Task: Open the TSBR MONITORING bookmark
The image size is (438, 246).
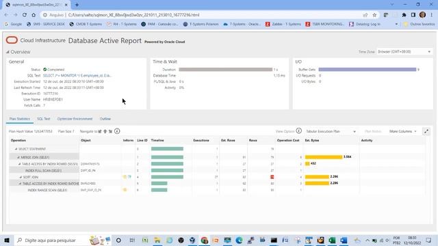Action: click(x=325, y=25)
